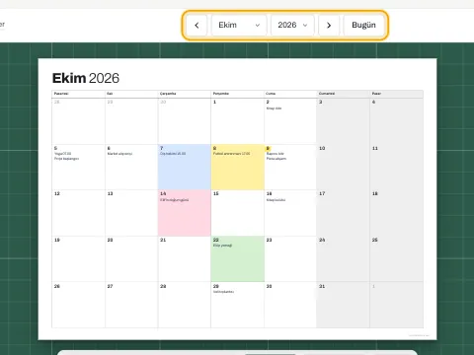Open the first event on October 9
The image size is (474, 355).
coord(276,154)
